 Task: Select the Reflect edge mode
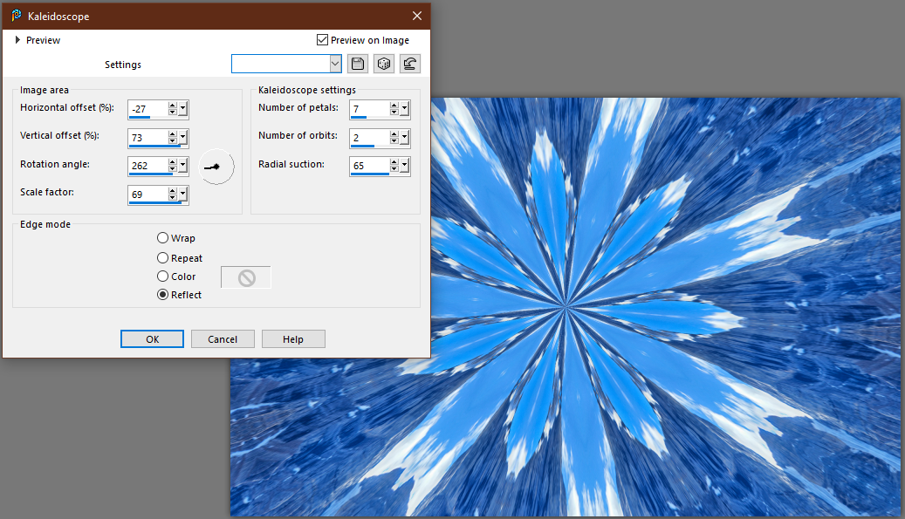(163, 295)
